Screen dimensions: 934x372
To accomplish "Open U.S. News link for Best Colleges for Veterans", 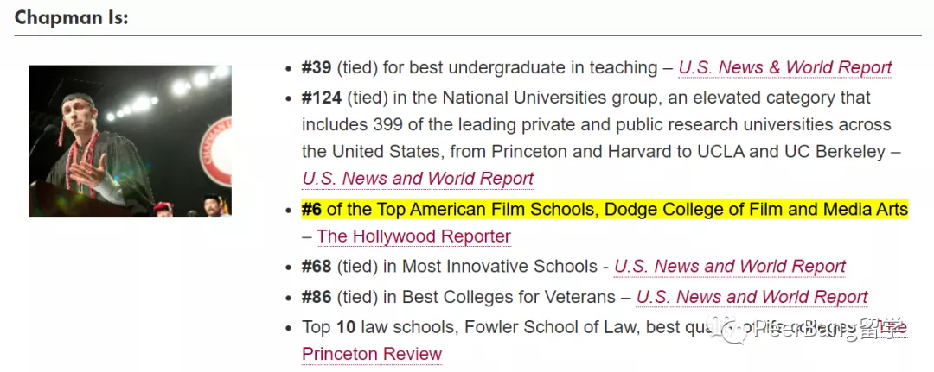I will [x=752, y=297].
